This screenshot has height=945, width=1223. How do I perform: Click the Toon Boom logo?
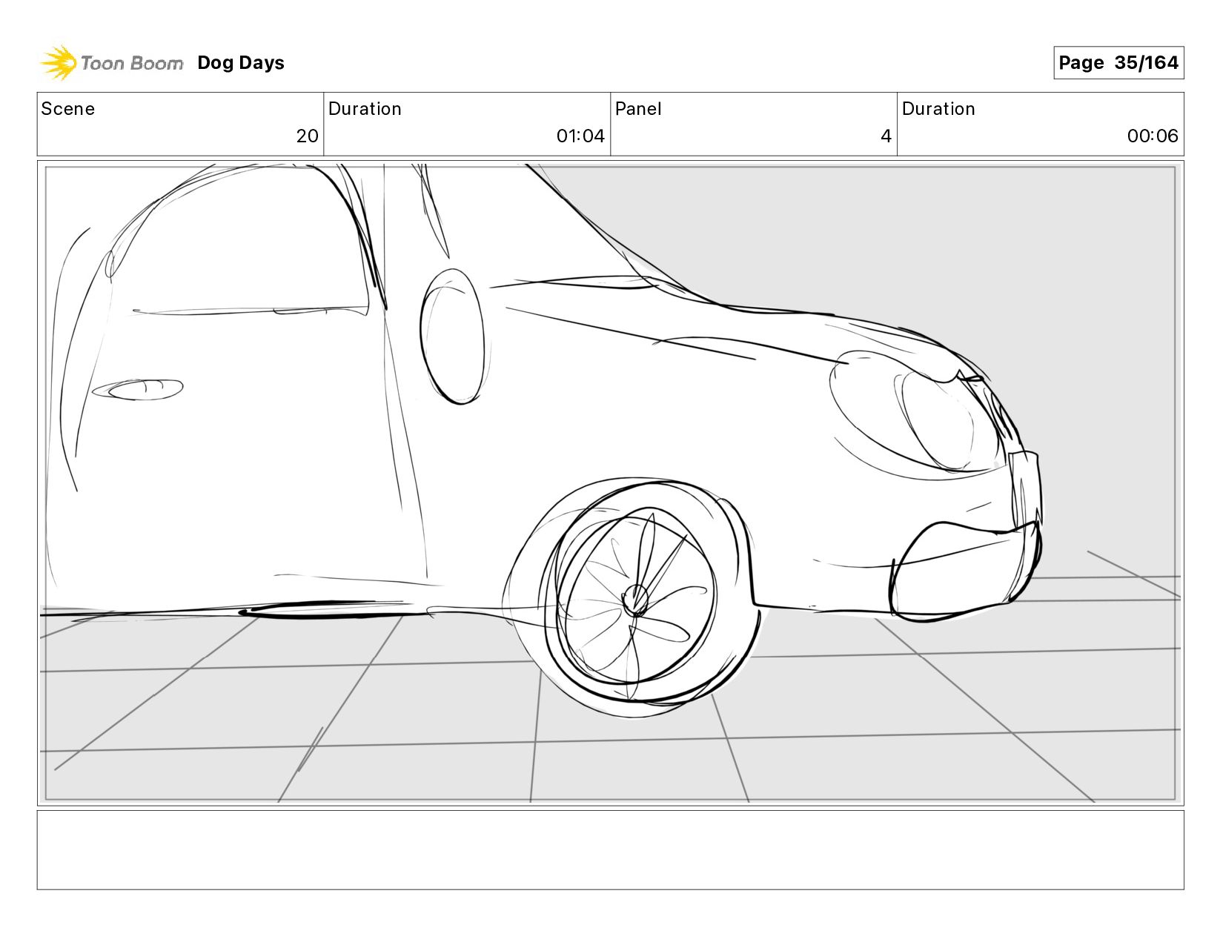coord(111,63)
